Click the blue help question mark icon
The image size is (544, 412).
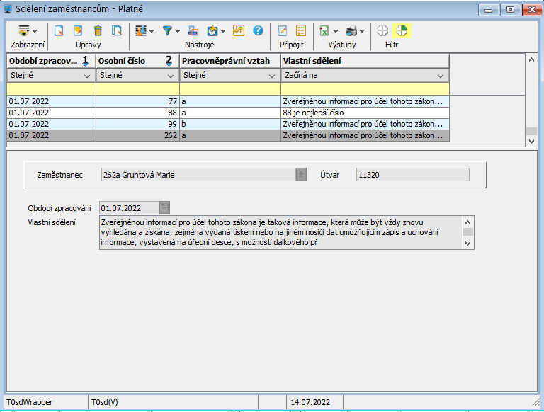point(258,30)
